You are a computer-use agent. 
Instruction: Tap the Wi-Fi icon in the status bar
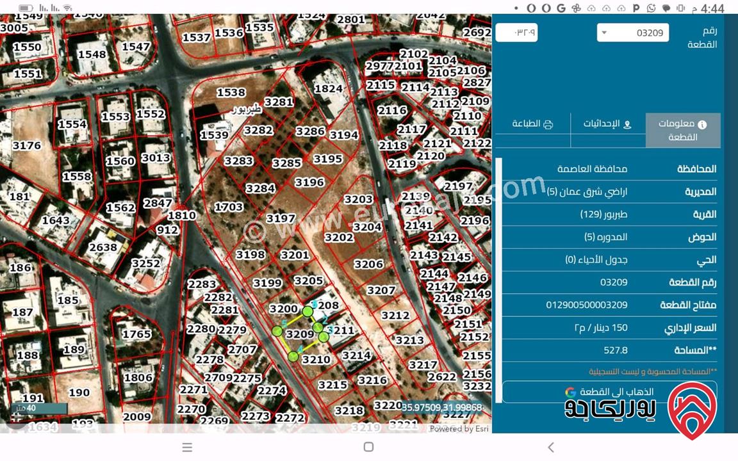(67, 8)
